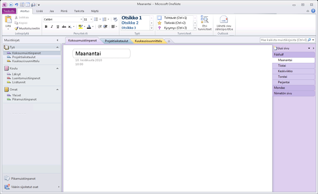The width and height of the screenshot is (318, 194).
Task: Switch to Lisää ribbon tab
Action: (39, 11)
